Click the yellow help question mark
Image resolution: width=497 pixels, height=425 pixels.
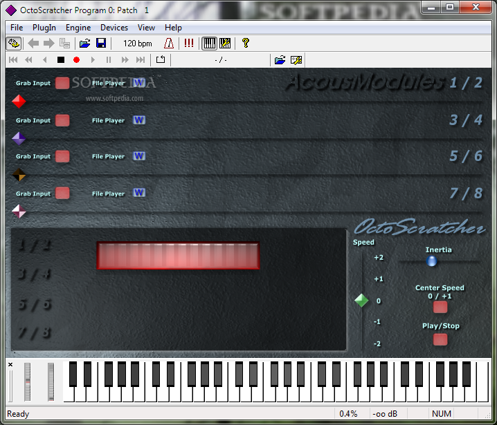coord(245,44)
